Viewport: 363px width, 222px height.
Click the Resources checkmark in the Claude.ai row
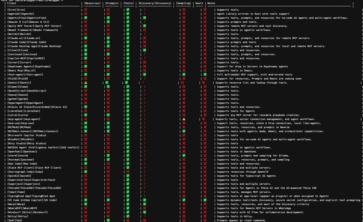tap(86, 38)
